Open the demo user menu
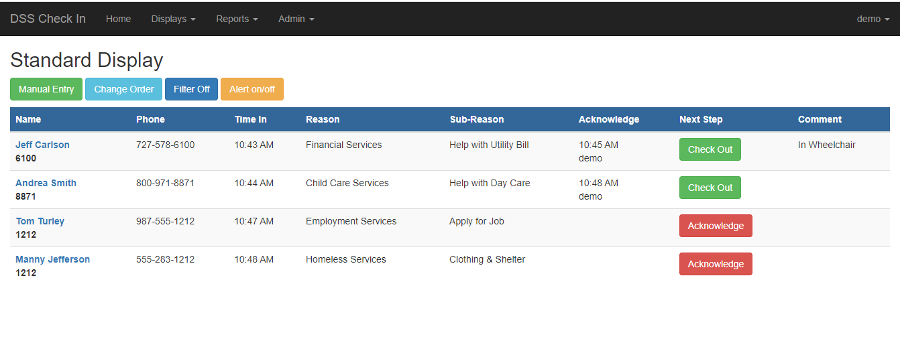Viewport: 900px width, 351px height. pos(873,19)
